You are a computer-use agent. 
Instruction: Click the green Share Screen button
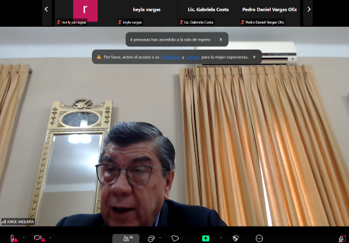coord(205,239)
